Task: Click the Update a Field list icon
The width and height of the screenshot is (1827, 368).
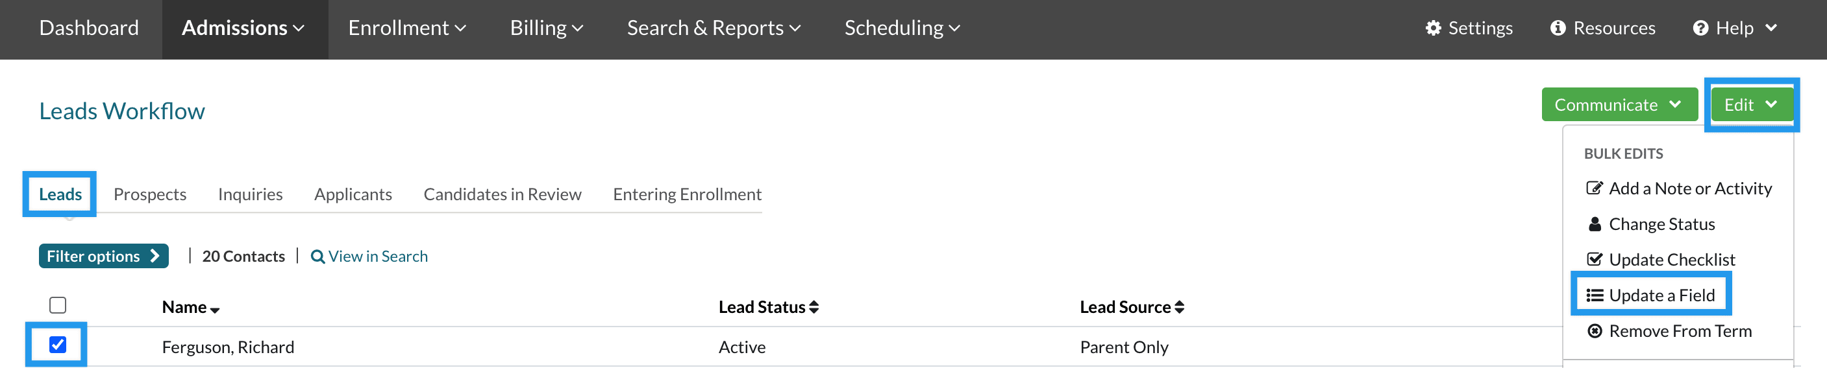Action: [1595, 295]
